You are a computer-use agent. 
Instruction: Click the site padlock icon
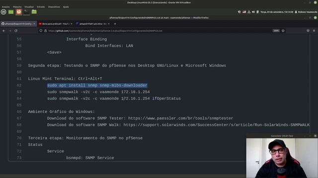tap(45, 31)
